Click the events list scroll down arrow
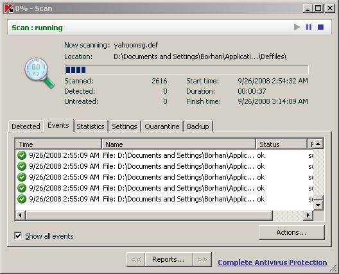339x274 pixels. [x=318, y=205]
